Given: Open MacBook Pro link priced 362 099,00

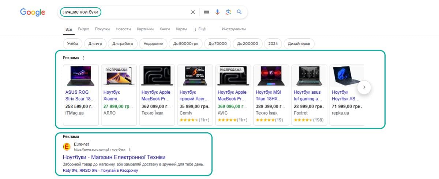Looking at the screenshot, I should click(156, 96).
